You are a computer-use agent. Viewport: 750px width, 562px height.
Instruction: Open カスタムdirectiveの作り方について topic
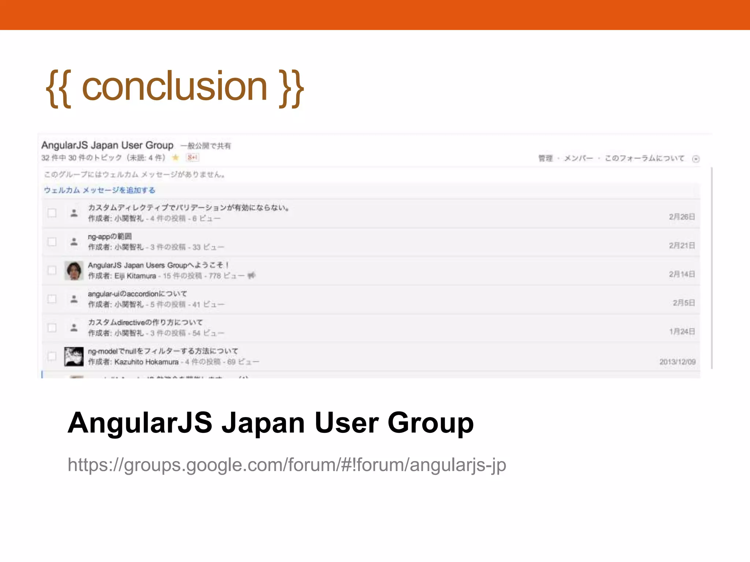pos(145,322)
